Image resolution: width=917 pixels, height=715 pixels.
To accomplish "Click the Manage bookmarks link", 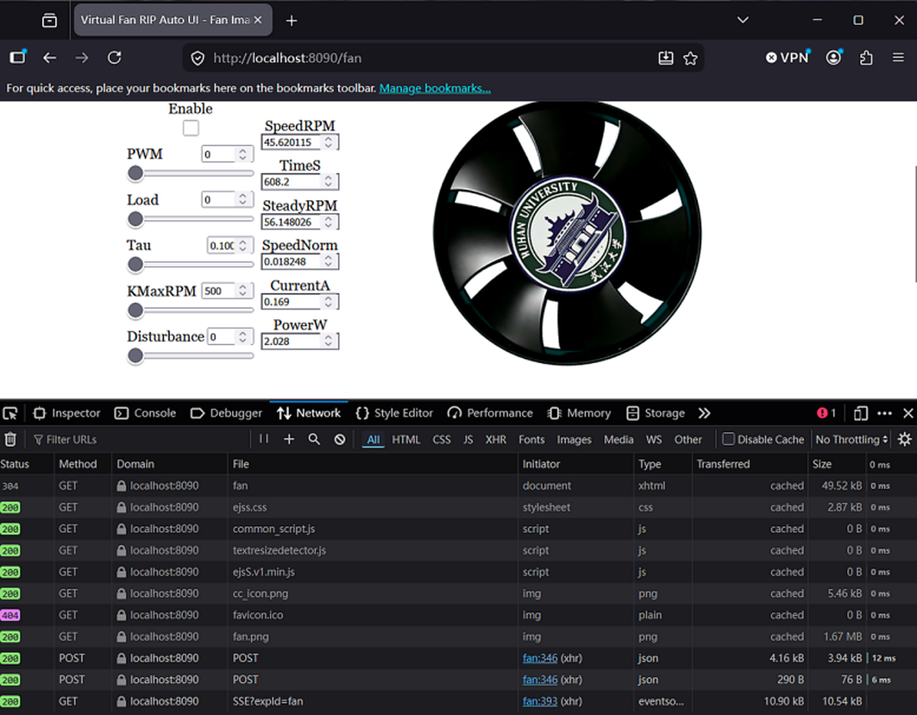I will pos(435,88).
